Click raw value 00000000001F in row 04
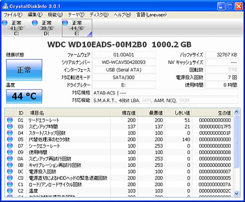 tap(215, 133)
